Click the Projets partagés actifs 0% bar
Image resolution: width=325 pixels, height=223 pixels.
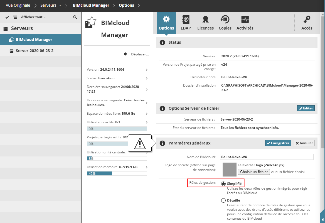tap(107, 144)
